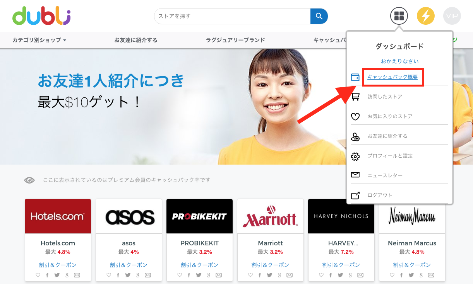Screen dimensions: 473x284
Task: Favorite Hotels.com with the heart icon
Action: pyautogui.click(x=38, y=275)
